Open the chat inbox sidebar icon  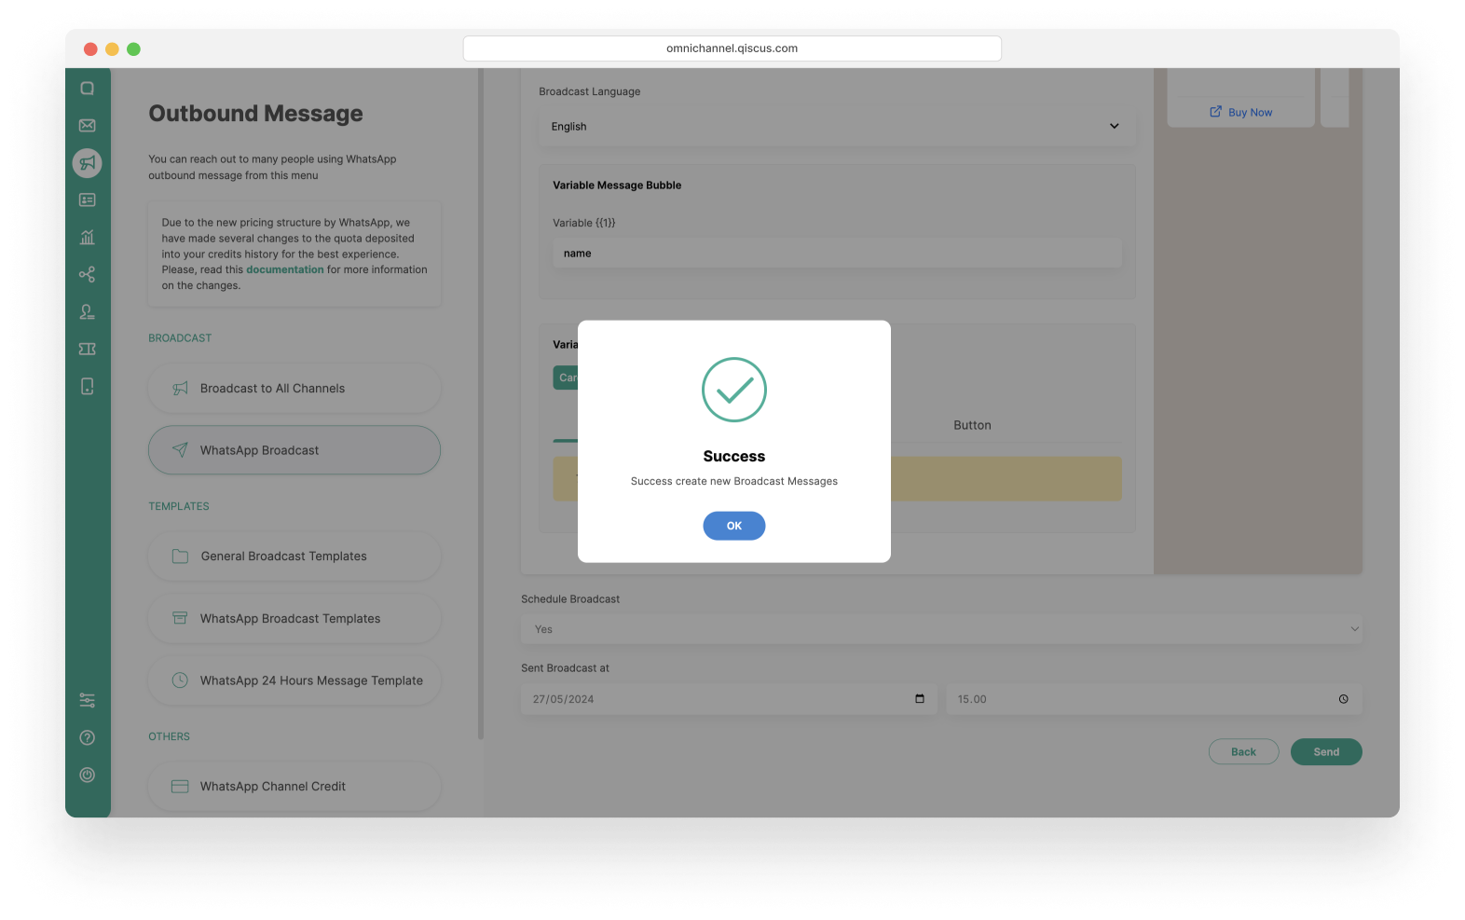(x=88, y=89)
